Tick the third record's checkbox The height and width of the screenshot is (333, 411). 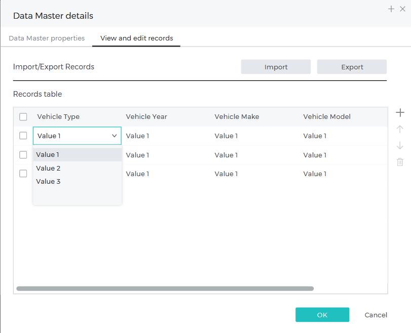(x=23, y=174)
